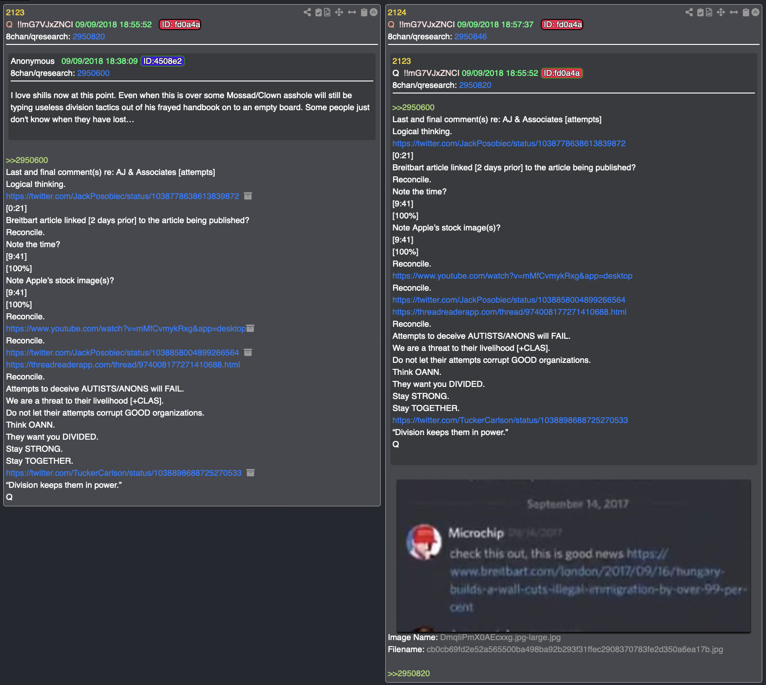Viewport: 766px width, 685px height.
Task: Open the 2950820 link inside post 2124's quoted block
Action: pos(475,85)
